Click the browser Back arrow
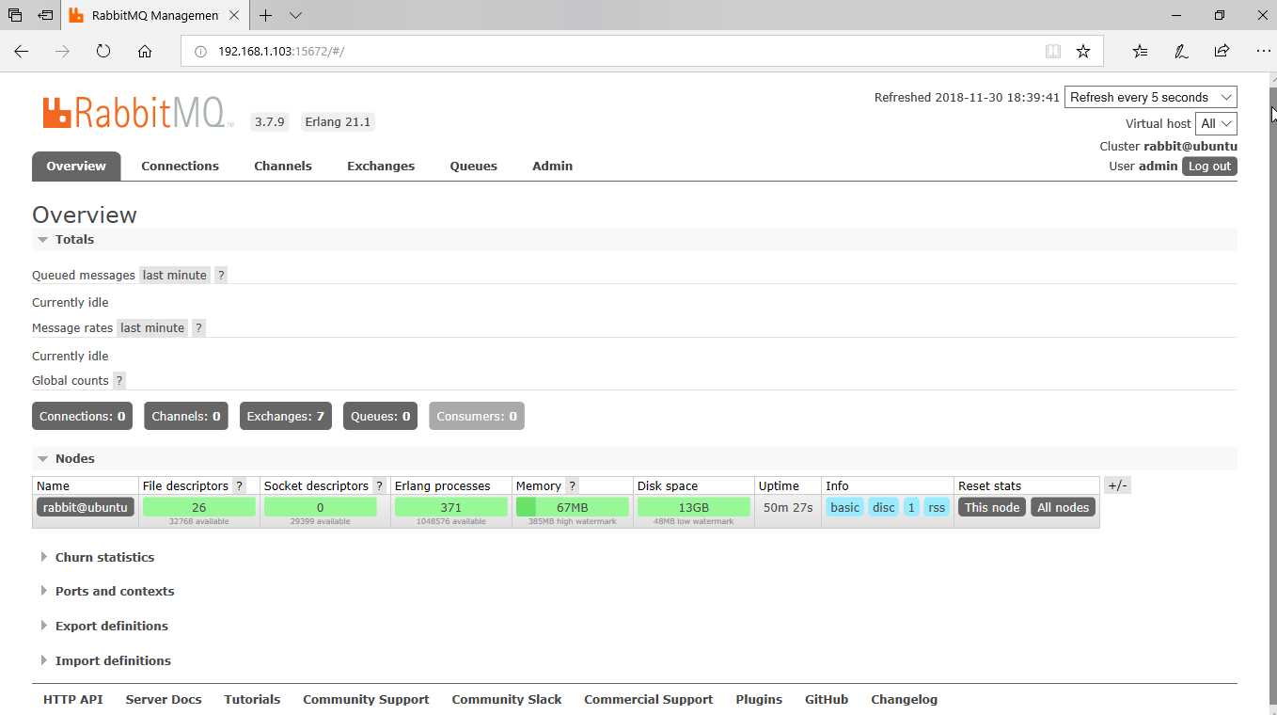Screen dimensions: 1277x715 [22, 52]
